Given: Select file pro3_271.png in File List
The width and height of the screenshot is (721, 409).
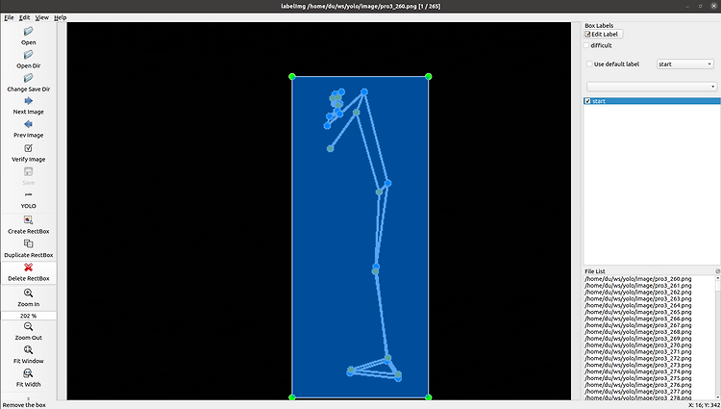Looking at the screenshot, I should coord(637,351).
